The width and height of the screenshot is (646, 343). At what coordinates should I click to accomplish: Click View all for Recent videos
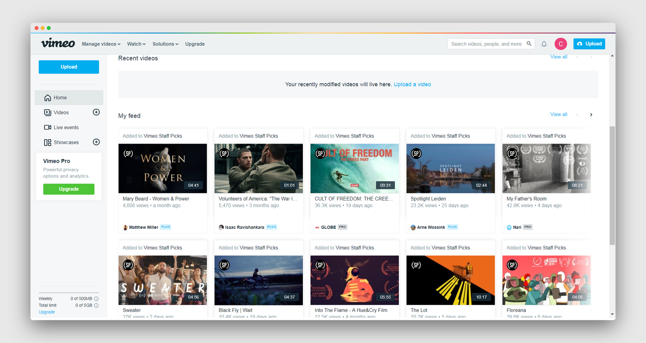[559, 57]
